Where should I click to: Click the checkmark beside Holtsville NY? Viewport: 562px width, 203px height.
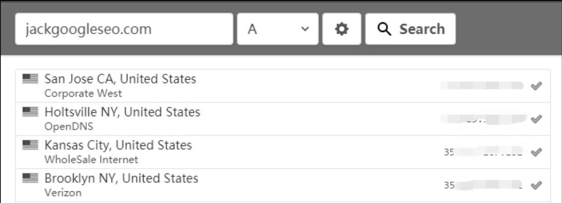click(536, 119)
